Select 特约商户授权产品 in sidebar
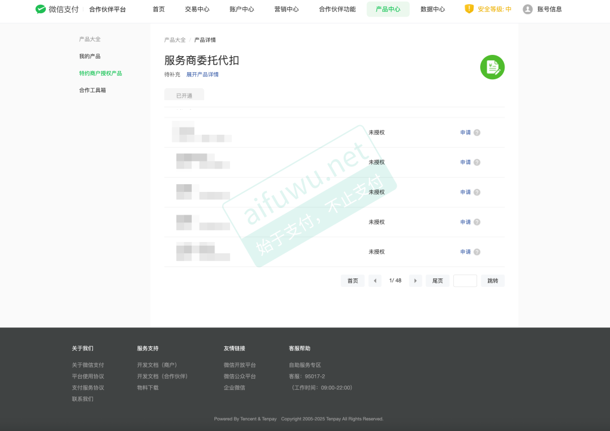Image resolution: width=610 pixels, height=431 pixels. tap(100, 73)
